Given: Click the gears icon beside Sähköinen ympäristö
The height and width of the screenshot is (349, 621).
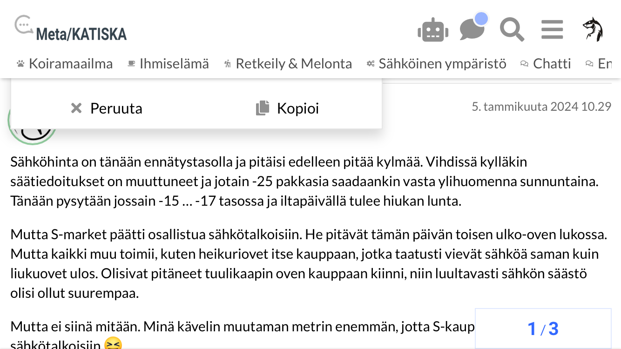Looking at the screenshot, I should click(371, 64).
